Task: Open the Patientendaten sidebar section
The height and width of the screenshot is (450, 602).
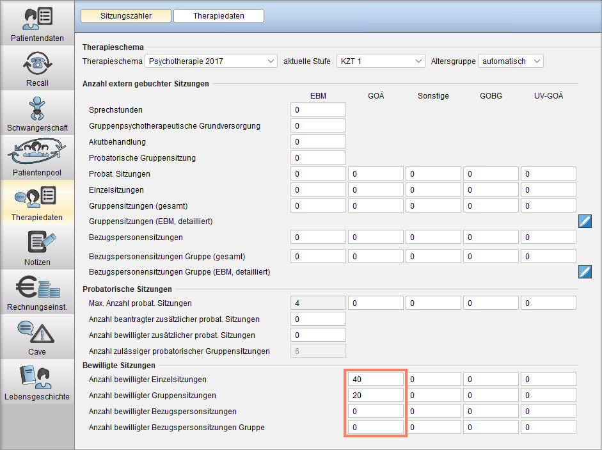Action: pos(37,23)
